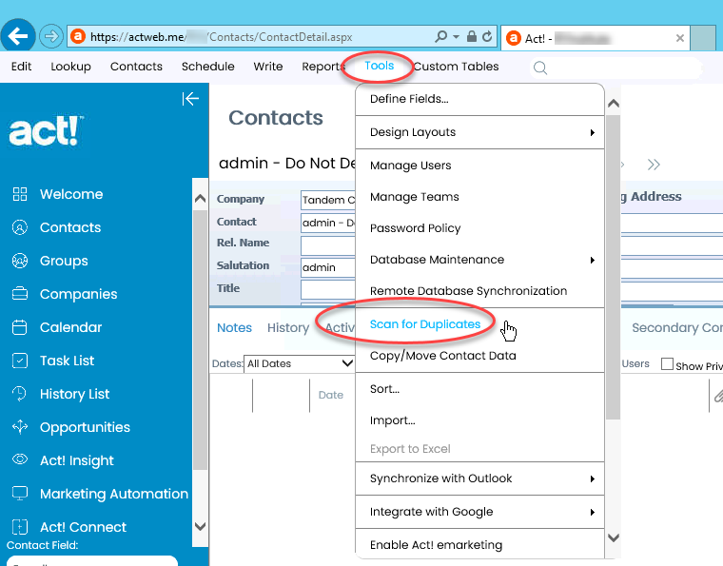Click the Contacts person icon in sidebar
This screenshot has height=566, width=723.
(x=20, y=227)
